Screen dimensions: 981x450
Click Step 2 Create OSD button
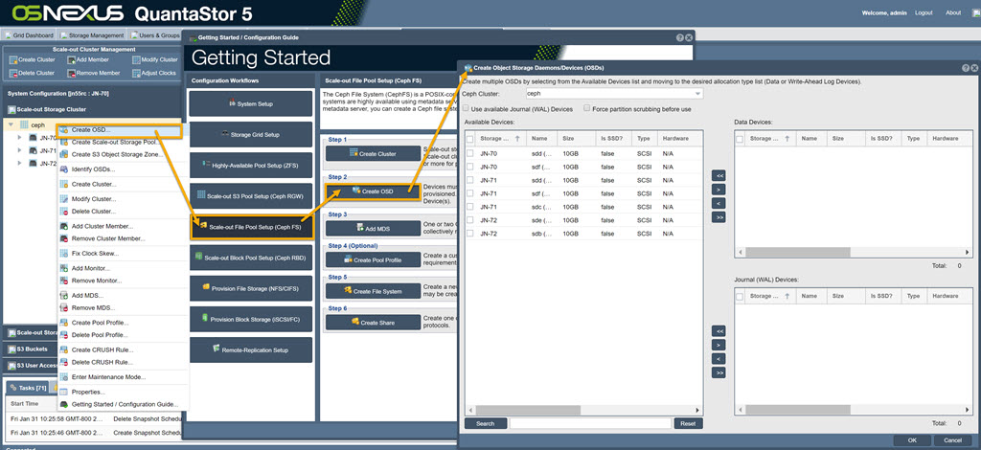pyautogui.click(x=373, y=191)
